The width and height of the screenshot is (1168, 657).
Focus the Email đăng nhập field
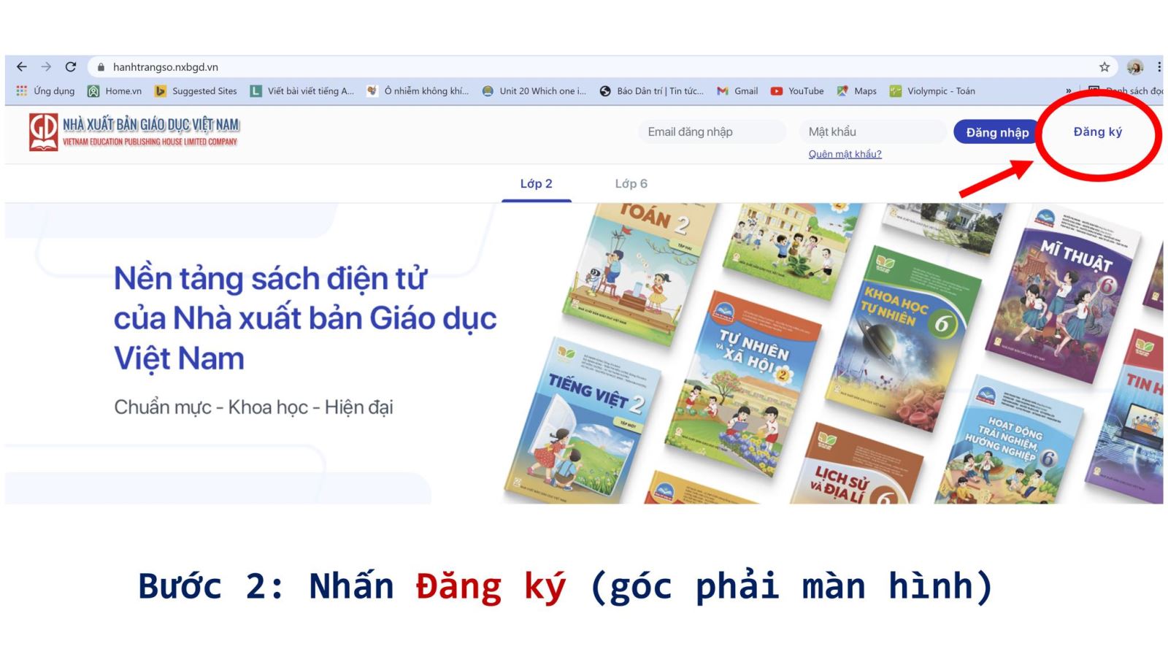(712, 132)
